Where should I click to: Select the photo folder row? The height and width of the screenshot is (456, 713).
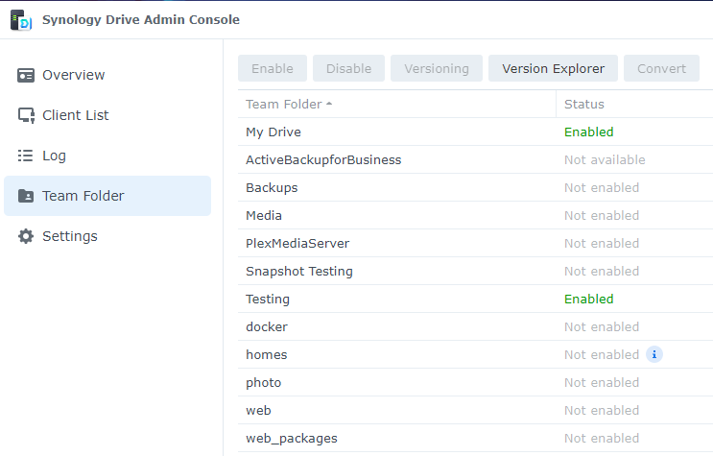coord(475,383)
